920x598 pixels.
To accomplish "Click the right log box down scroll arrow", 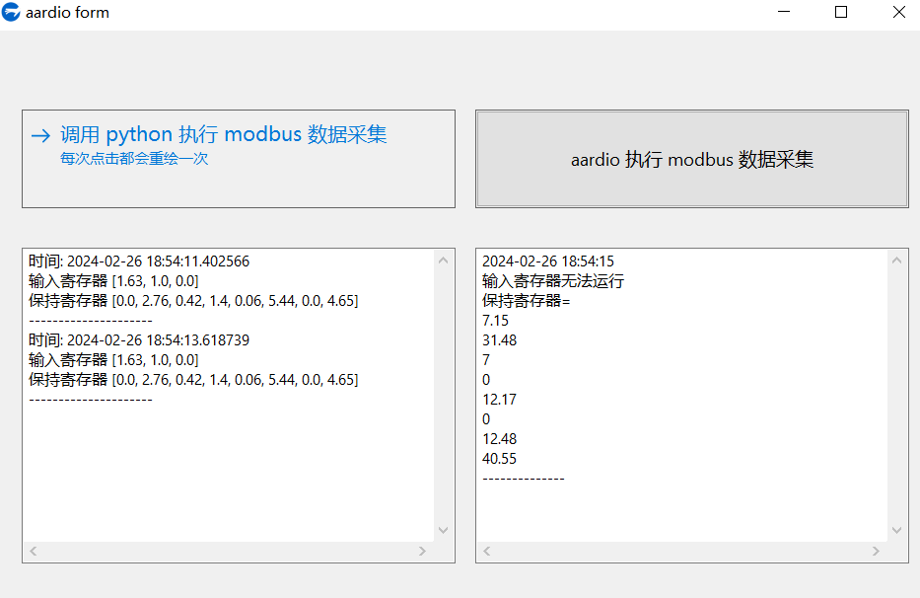I will pos(896,530).
